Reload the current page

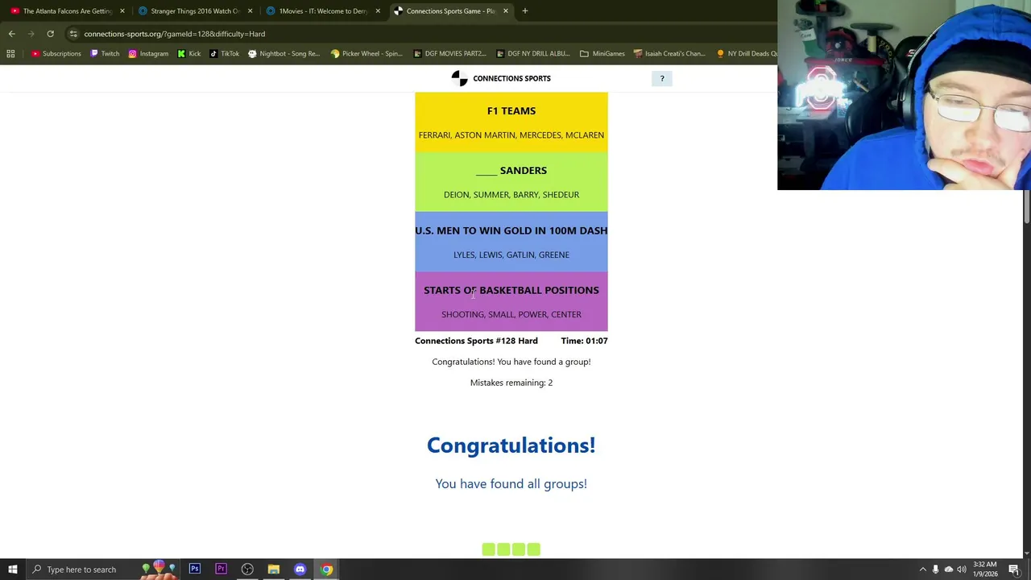[x=50, y=34]
